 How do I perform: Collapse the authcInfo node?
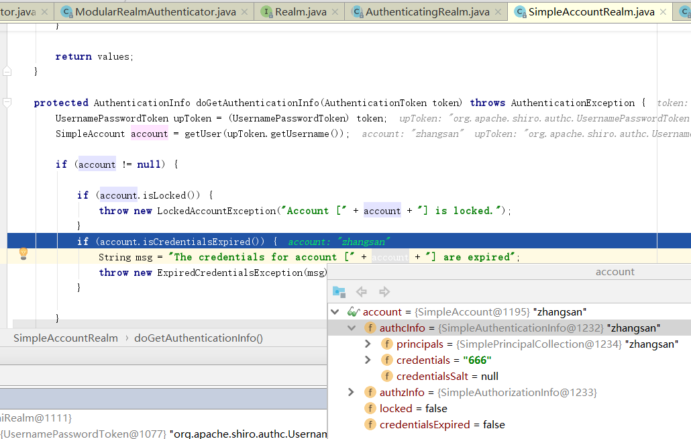[352, 328]
